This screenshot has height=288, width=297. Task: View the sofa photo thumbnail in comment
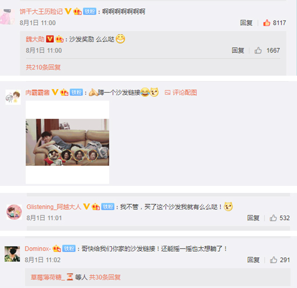point(67,142)
